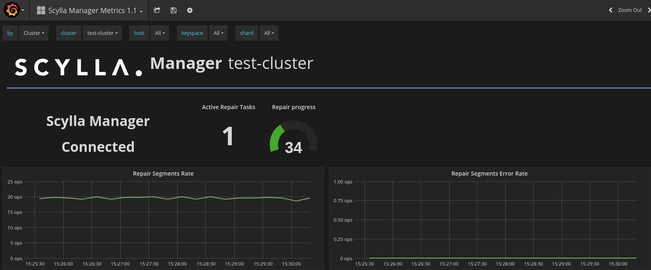Screen dimensions: 651x270
Task: Click the 0.75 ops axis label in Error Rate
Action: 343,201
